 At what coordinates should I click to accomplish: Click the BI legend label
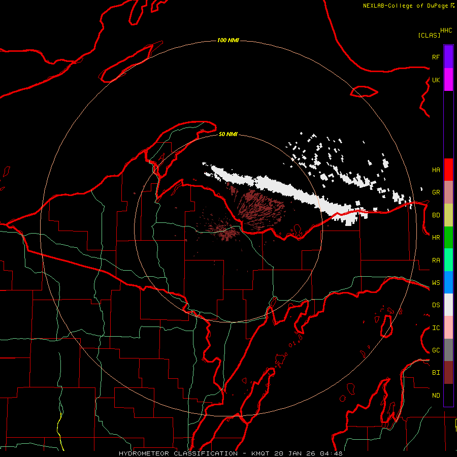[x=436, y=373]
